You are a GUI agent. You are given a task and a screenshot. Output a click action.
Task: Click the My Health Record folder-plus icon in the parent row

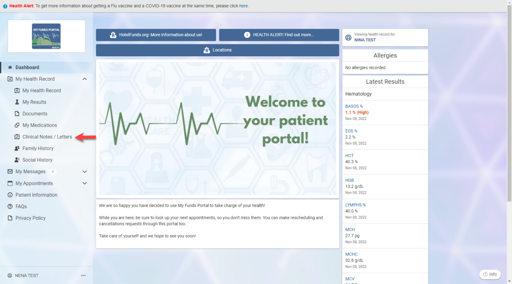(x=10, y=79)
